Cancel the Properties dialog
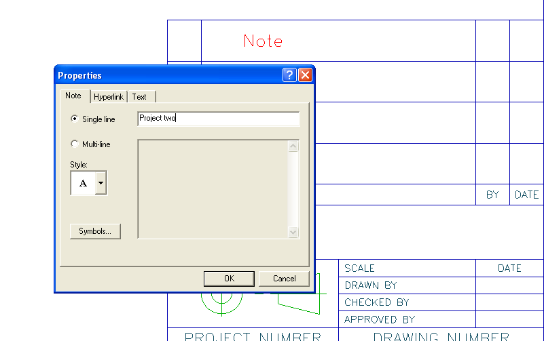Viewport: 544px width, 341px height. [284, 279]
